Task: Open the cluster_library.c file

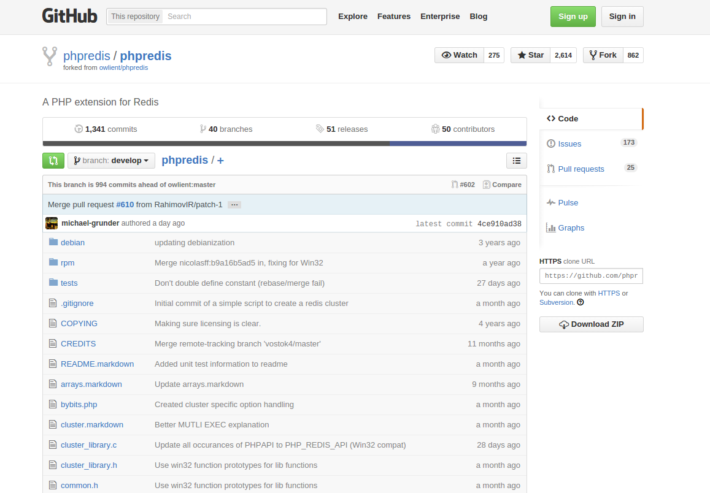Action: (x=89, y=445)
